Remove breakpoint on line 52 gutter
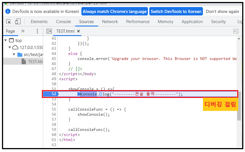245x152 pixels. pyautogui.click(x=51, y=94)
